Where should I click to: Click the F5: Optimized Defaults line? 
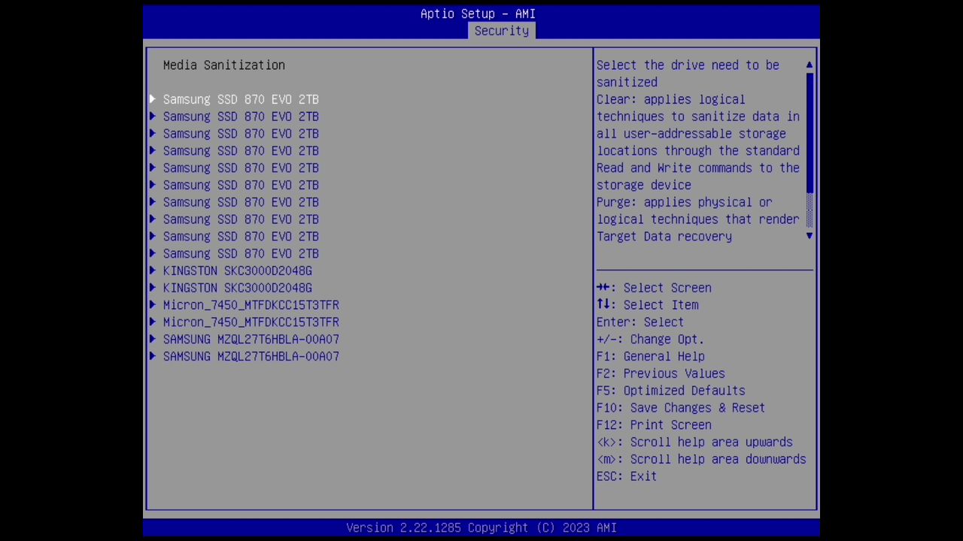coord(671,391)
